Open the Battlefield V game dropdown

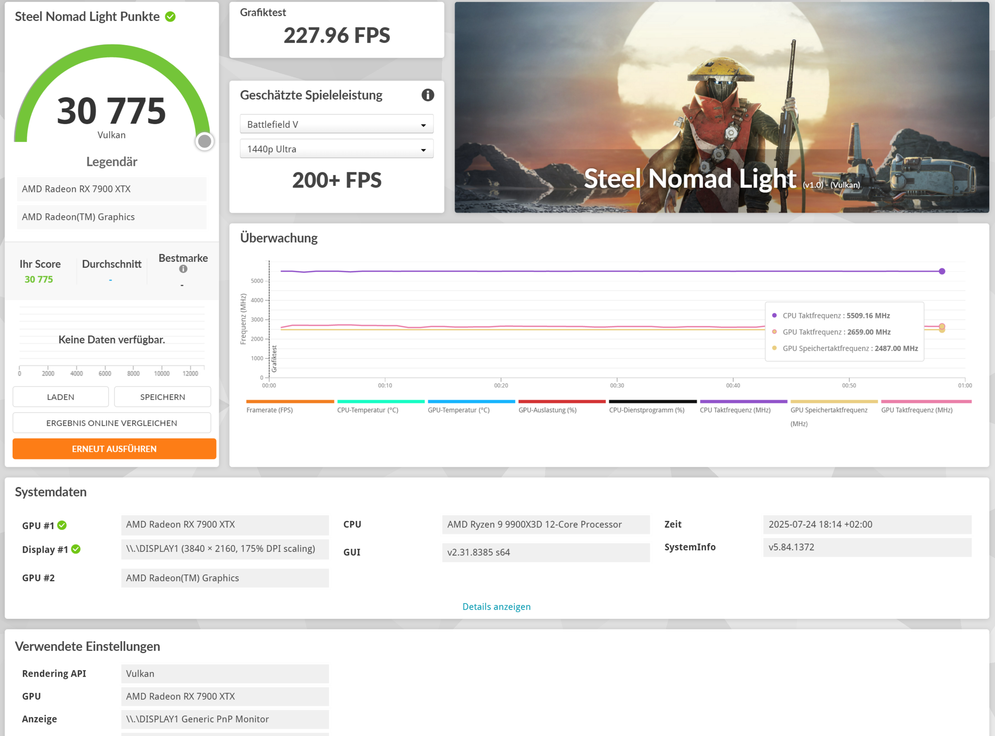336,124
